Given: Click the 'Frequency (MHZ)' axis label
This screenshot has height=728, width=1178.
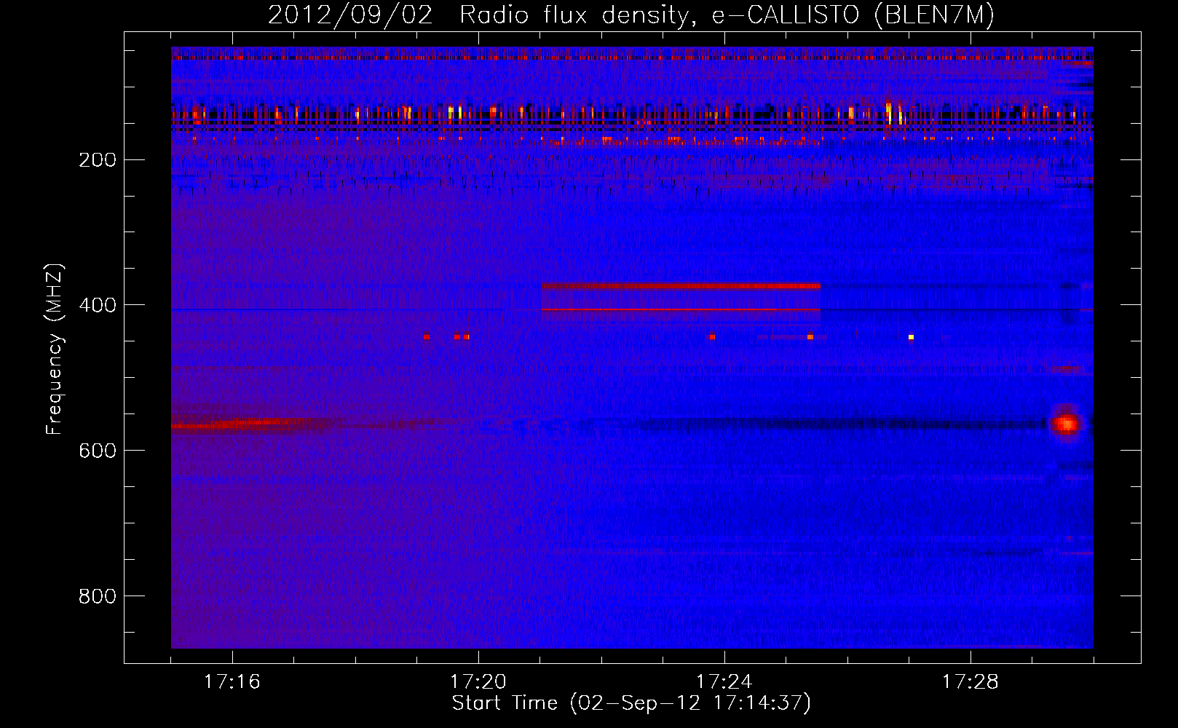Looking at the screenshot, I should [55, 349].
